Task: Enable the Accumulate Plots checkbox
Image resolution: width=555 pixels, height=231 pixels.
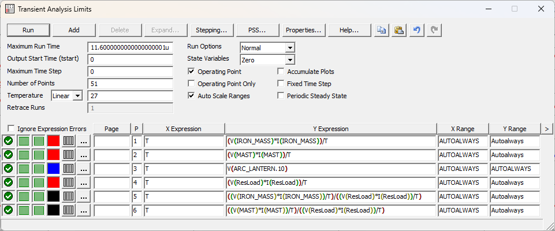Action: (x=281, y=72)
